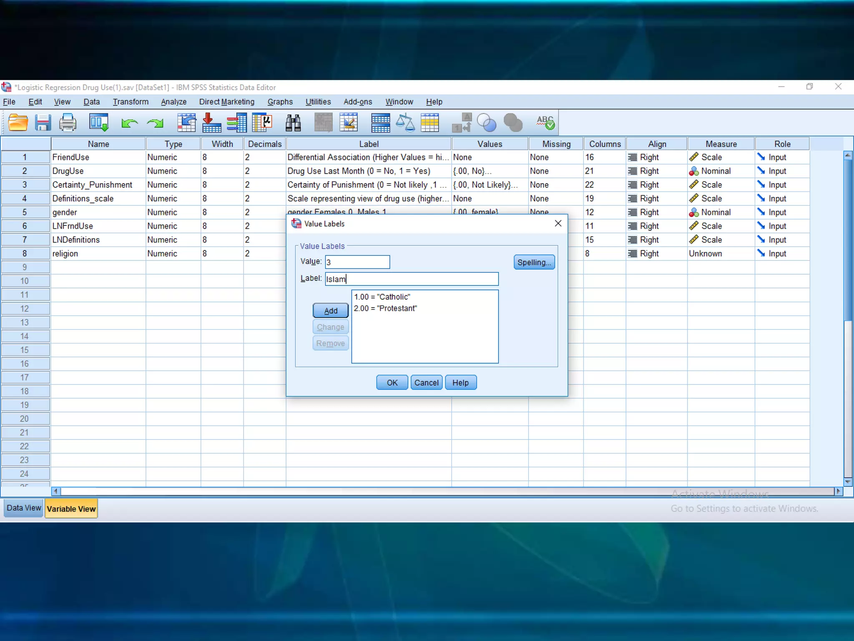Click into the Value input field

point(357,262)
